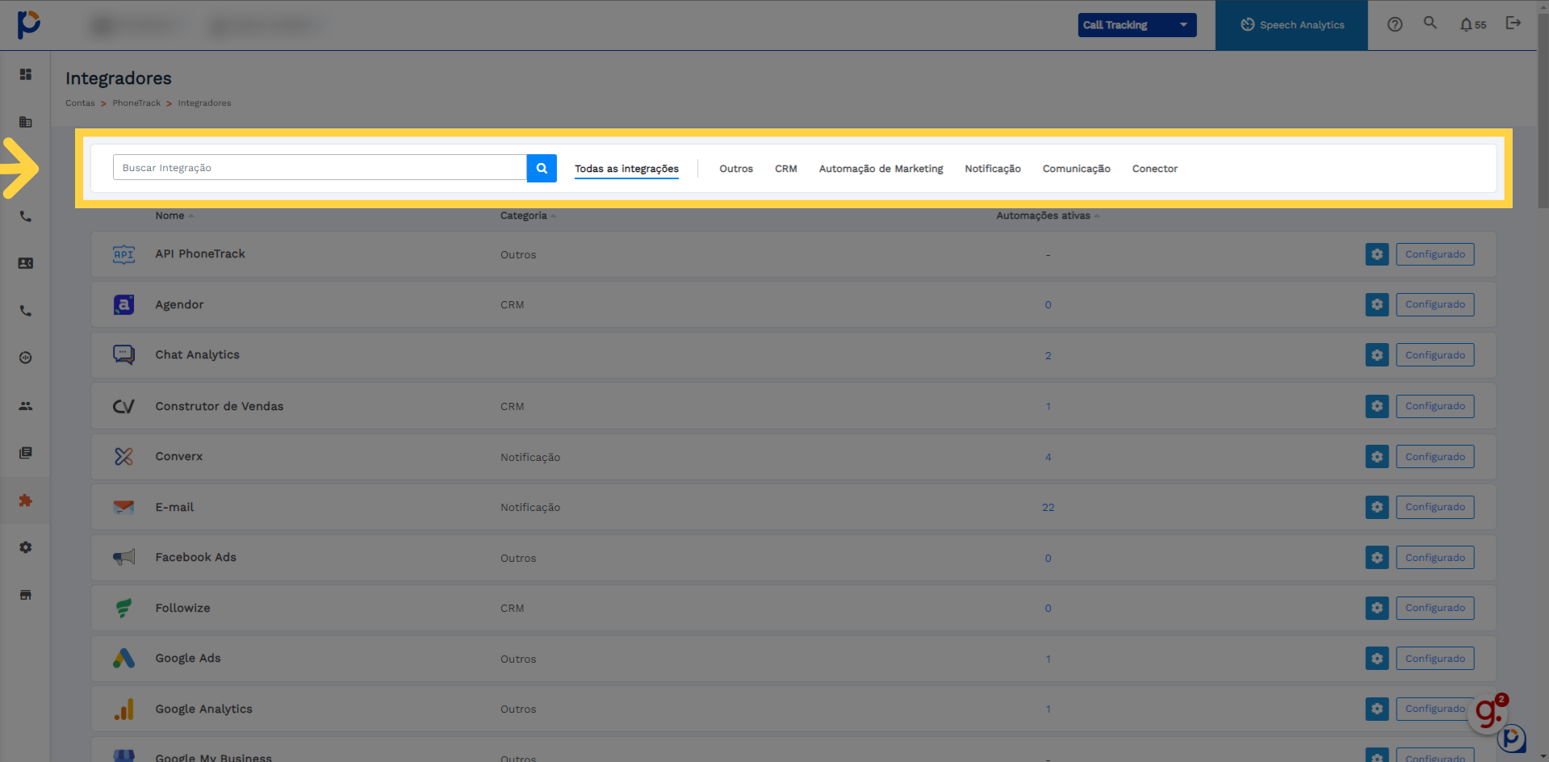1549x762 pixels.
Task: Click the Google Analytics row name
Action: (x=203, y=709)
